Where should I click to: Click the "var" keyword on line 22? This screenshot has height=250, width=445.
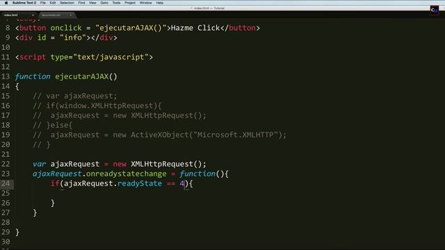pyautogui.click(x=40, y=164)
